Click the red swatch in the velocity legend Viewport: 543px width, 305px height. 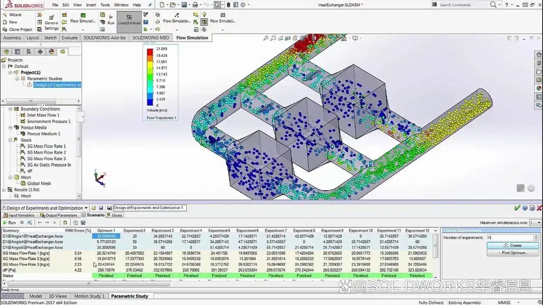point(150,51)
